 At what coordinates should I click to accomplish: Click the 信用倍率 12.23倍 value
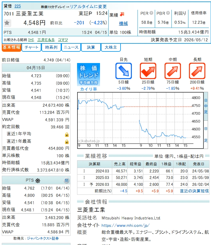pyautogui.click(x=199, y=23)
